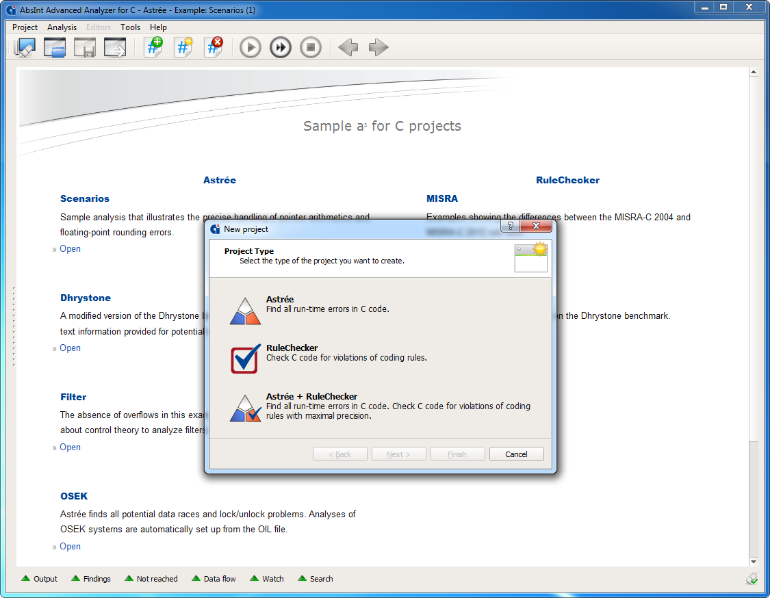Click the New project wizard image icon
Image resolution: width=770 pixels, height=598 pixels.
(531, 257)
